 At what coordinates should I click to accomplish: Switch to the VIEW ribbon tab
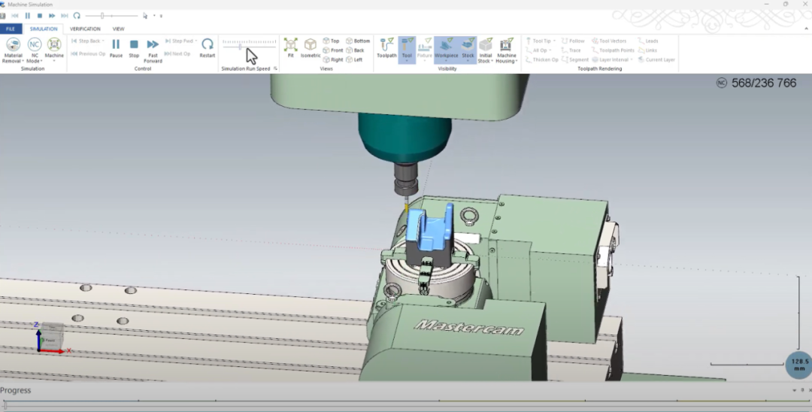118,29
